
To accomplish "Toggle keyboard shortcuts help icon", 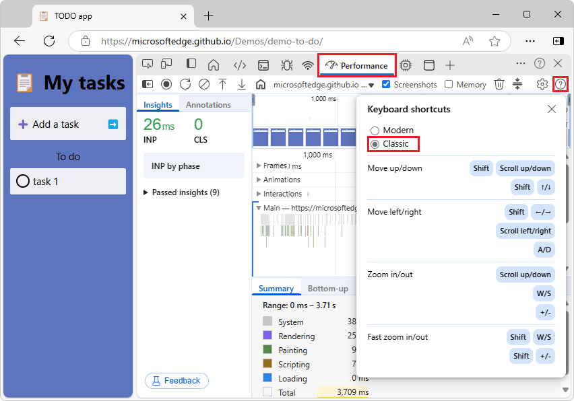I will tap(561, 85).
